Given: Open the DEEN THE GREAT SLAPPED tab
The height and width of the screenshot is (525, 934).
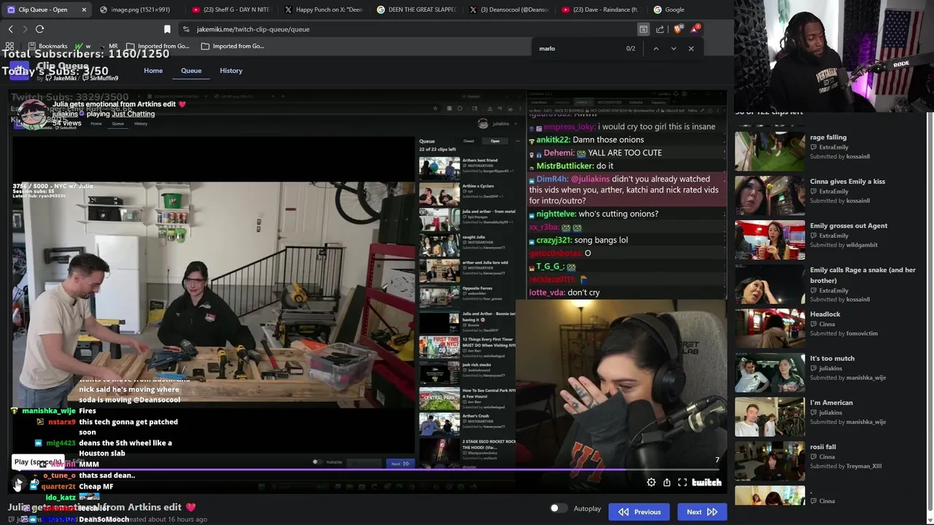Looking at the screenshot, I should point(417,9).
